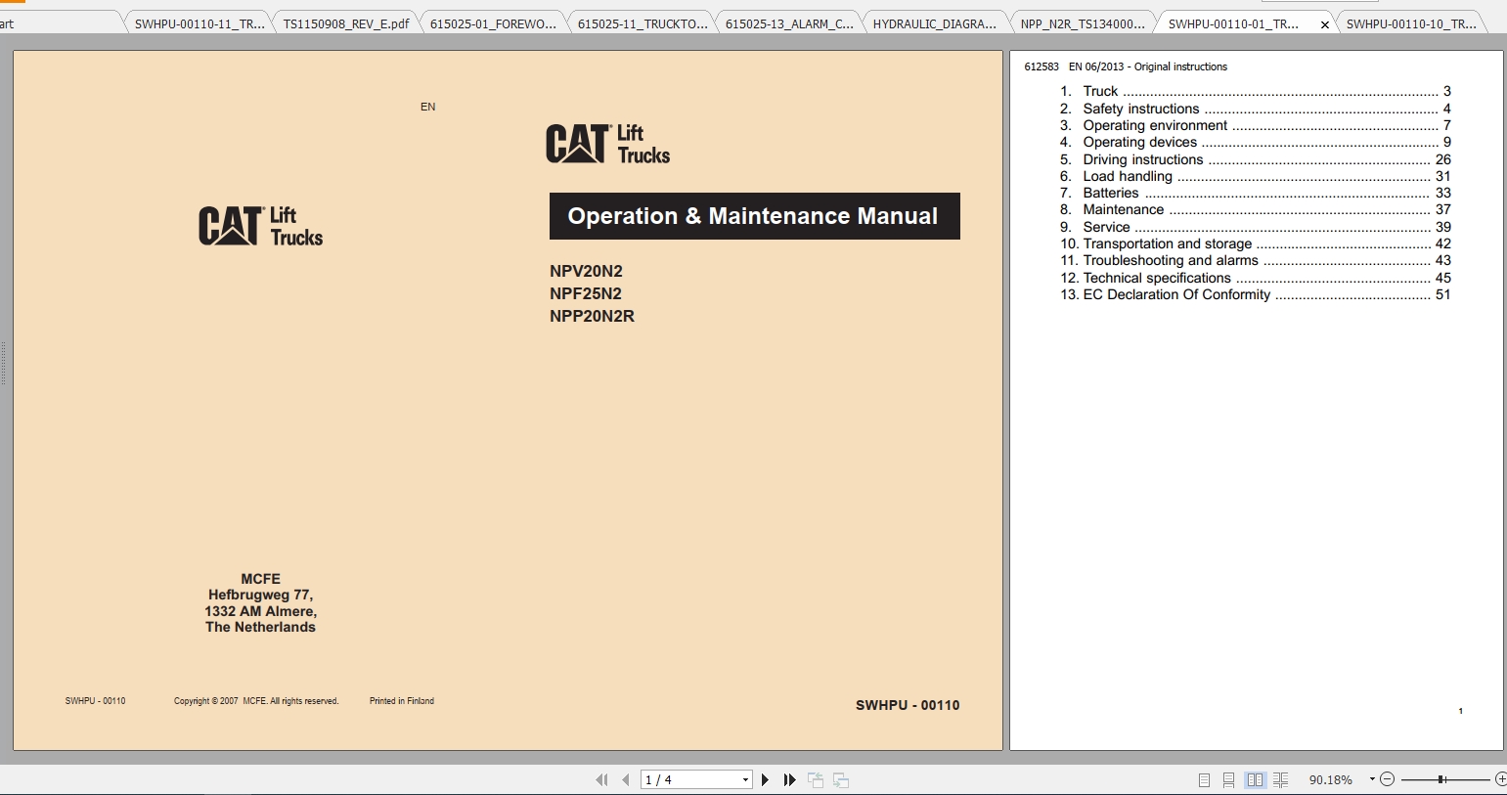This screenshot has height=795, width=1507.
Task: Click the go-back navigation history icon
Action: tap(815, 779)
